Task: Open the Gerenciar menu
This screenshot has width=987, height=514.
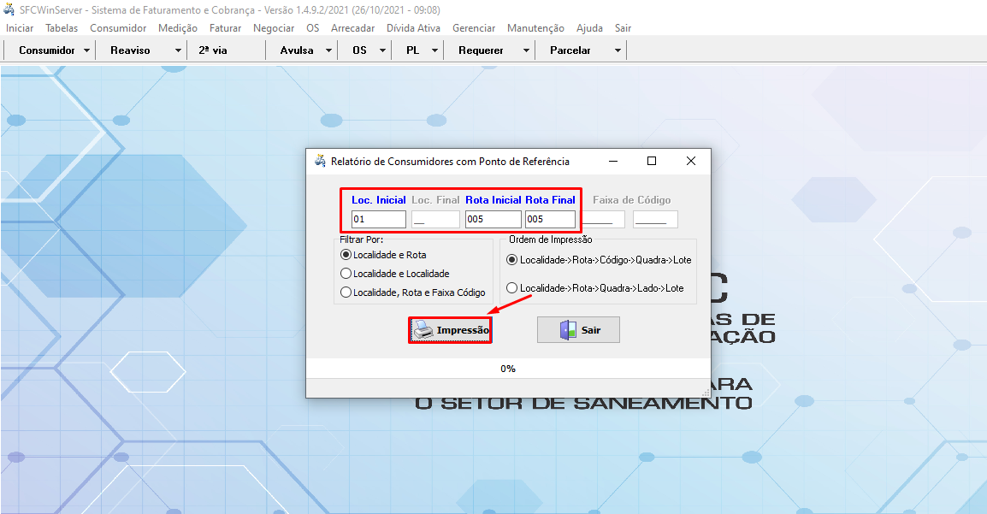Action: click(474, 28)
